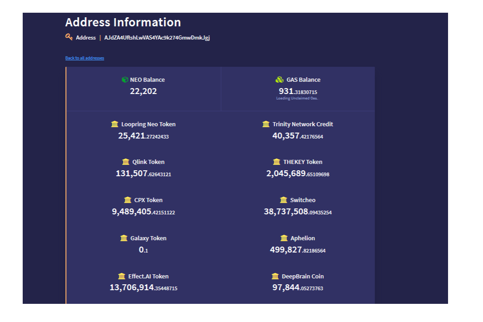This screenshot has height=322, width=483.
Task: Click the Galaxy Token value 0.1
Action: tap(143, 250)
